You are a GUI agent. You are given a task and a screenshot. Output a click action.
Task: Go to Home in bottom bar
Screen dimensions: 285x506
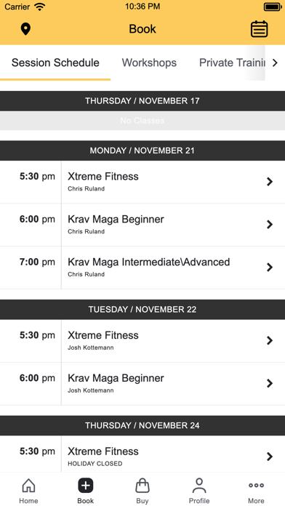pyautogui.click(x=28, y=491)
